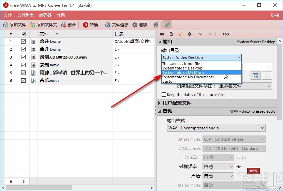
Task: Click the right arrow of horizontal scrollbar
Action: [152, 188]
